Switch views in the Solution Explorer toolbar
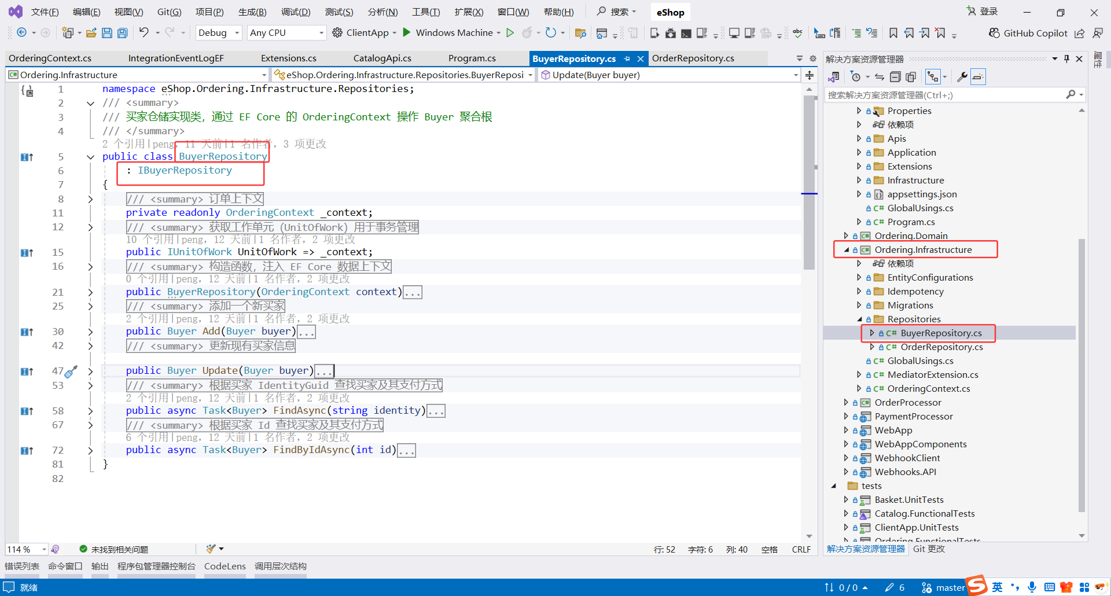1111x596 pixels. point(834,76)
